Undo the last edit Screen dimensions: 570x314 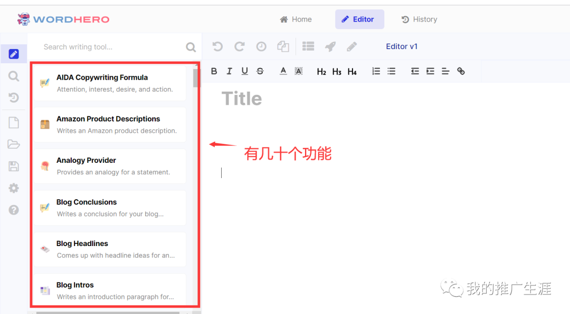(x=217, y=46)
